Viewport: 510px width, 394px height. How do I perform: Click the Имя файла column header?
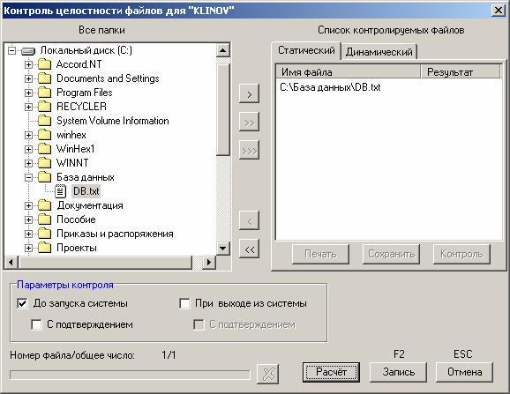point(348,71)
